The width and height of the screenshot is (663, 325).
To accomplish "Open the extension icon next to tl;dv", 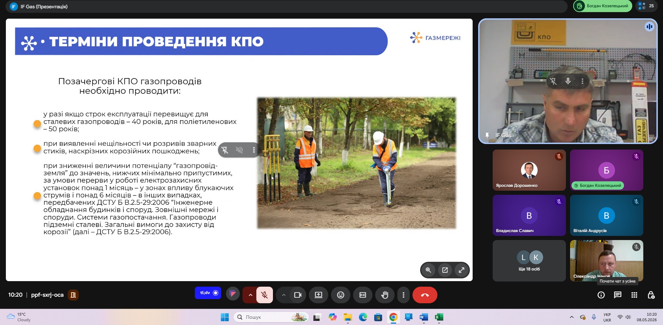I will pyautogui.click(x=233, y=294).
